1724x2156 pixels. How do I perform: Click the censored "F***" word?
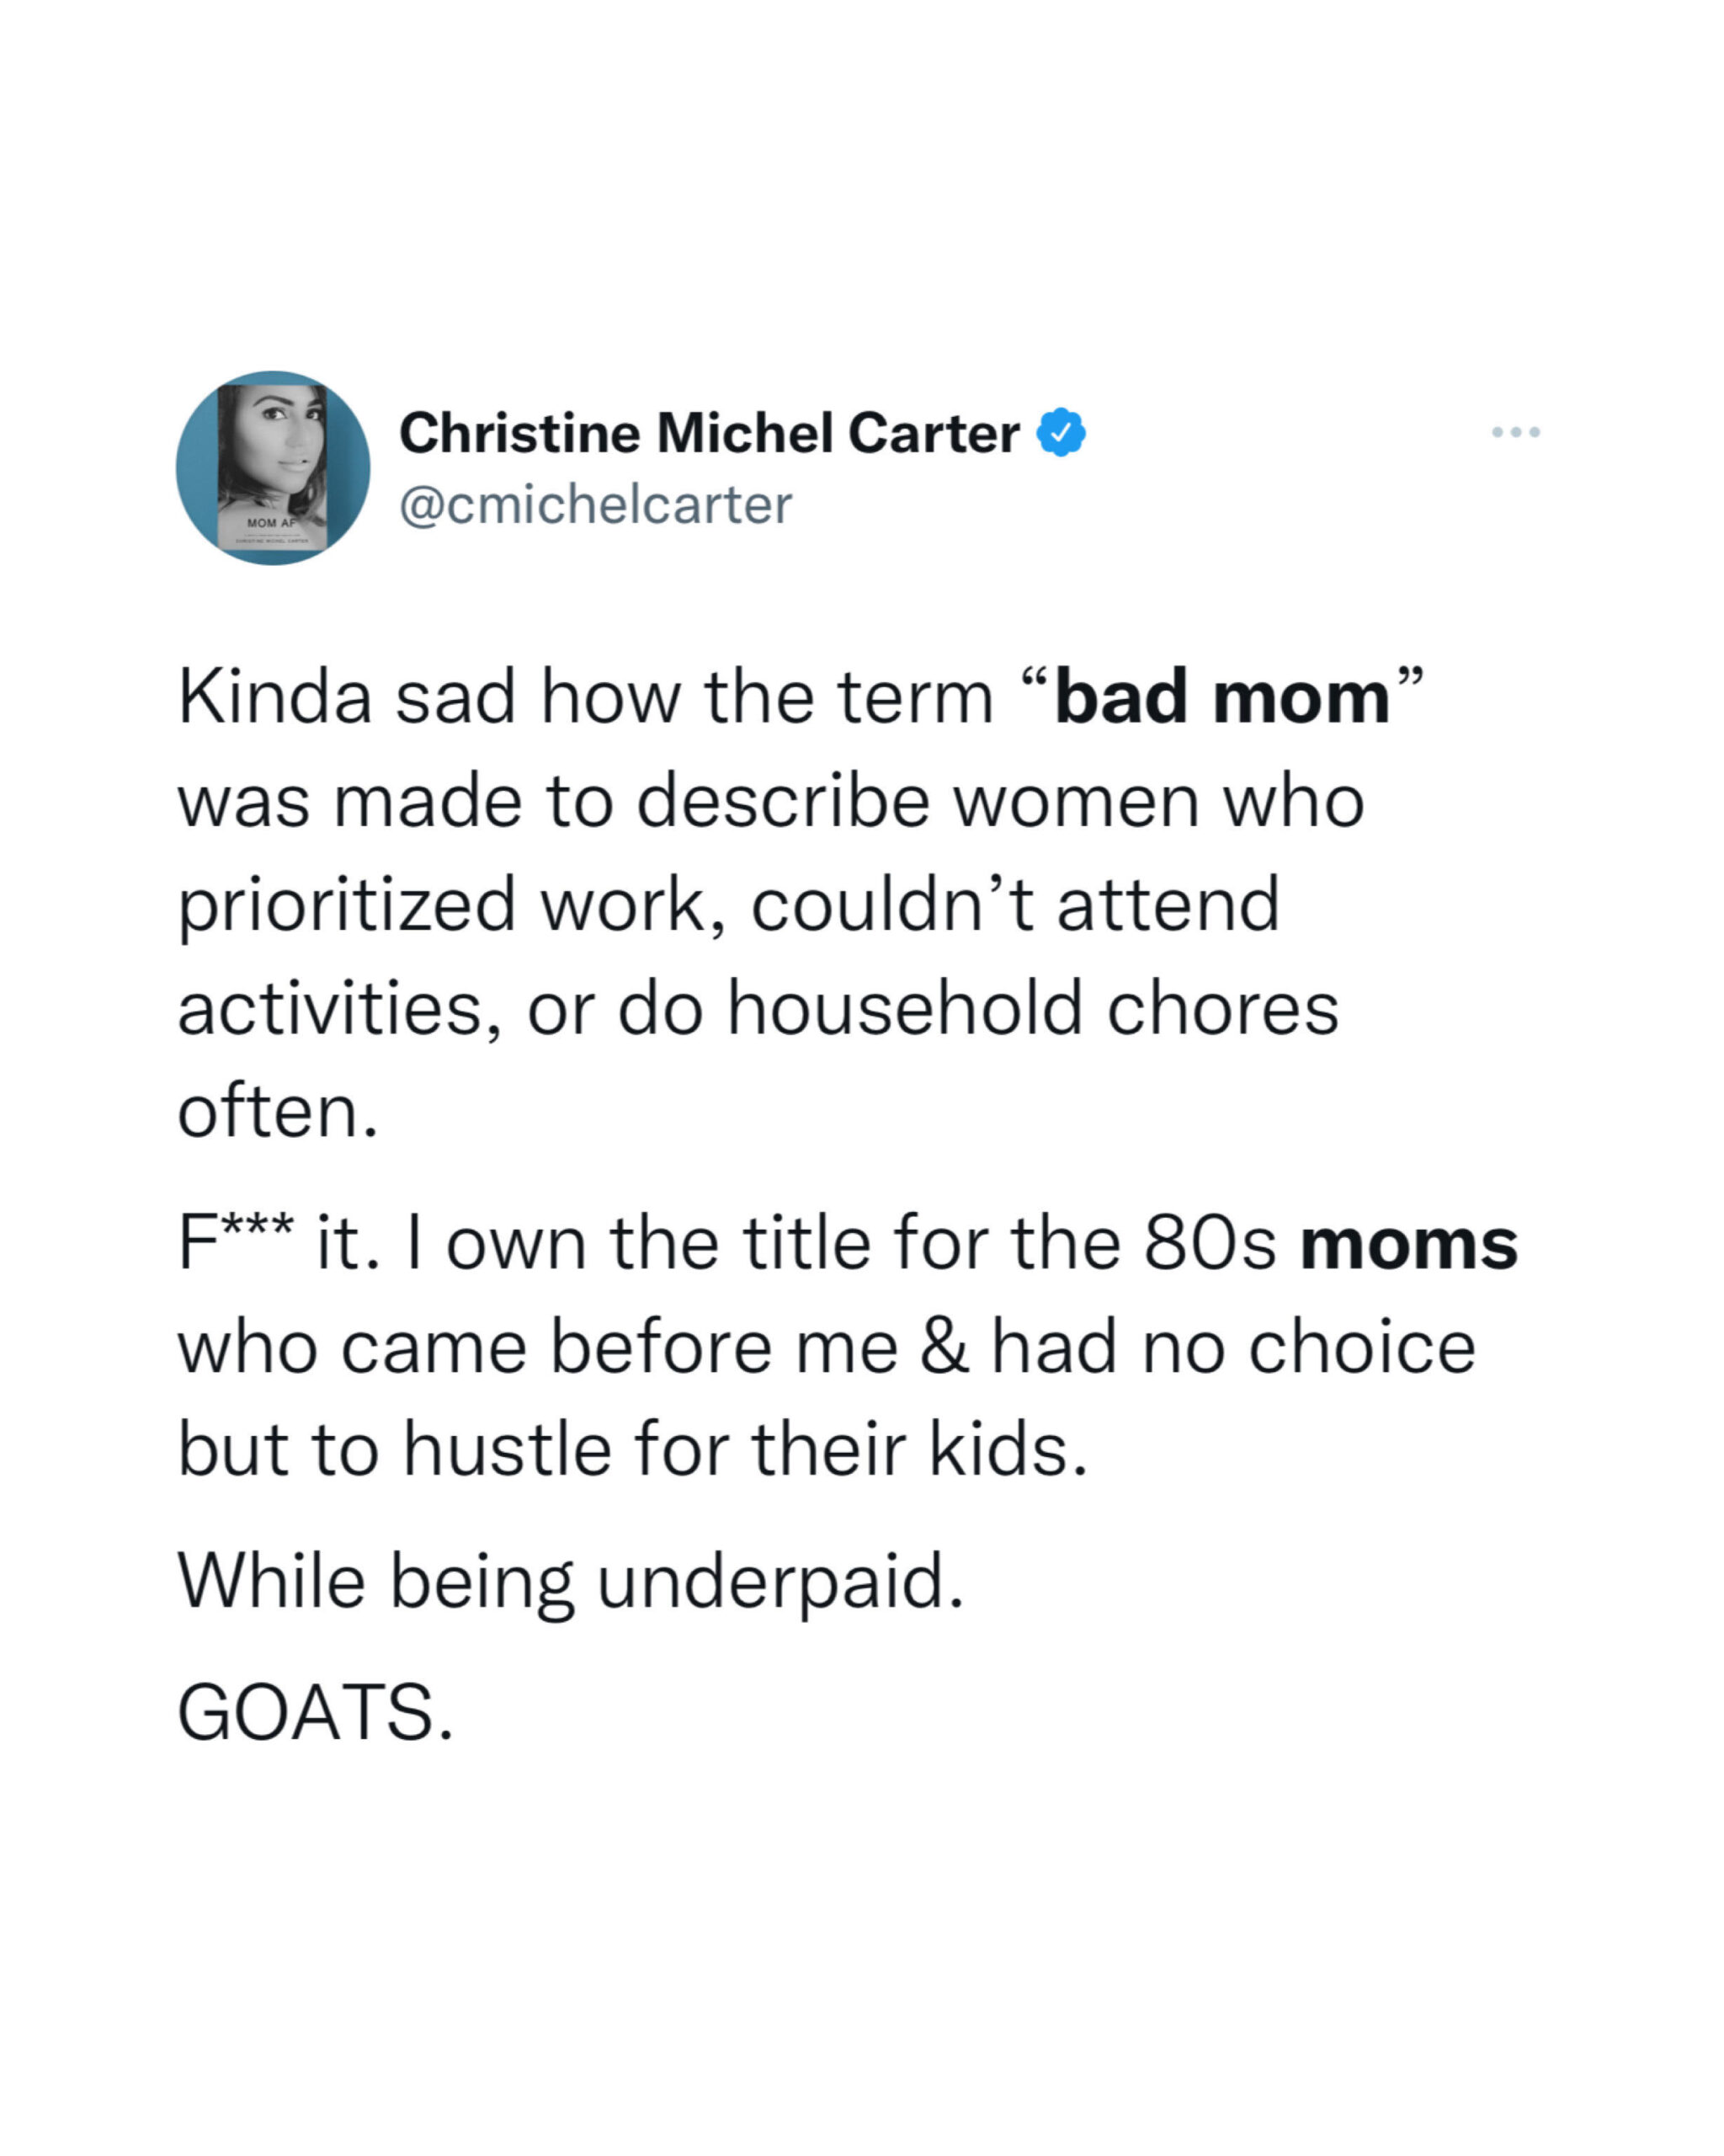tap(236, 1241)
